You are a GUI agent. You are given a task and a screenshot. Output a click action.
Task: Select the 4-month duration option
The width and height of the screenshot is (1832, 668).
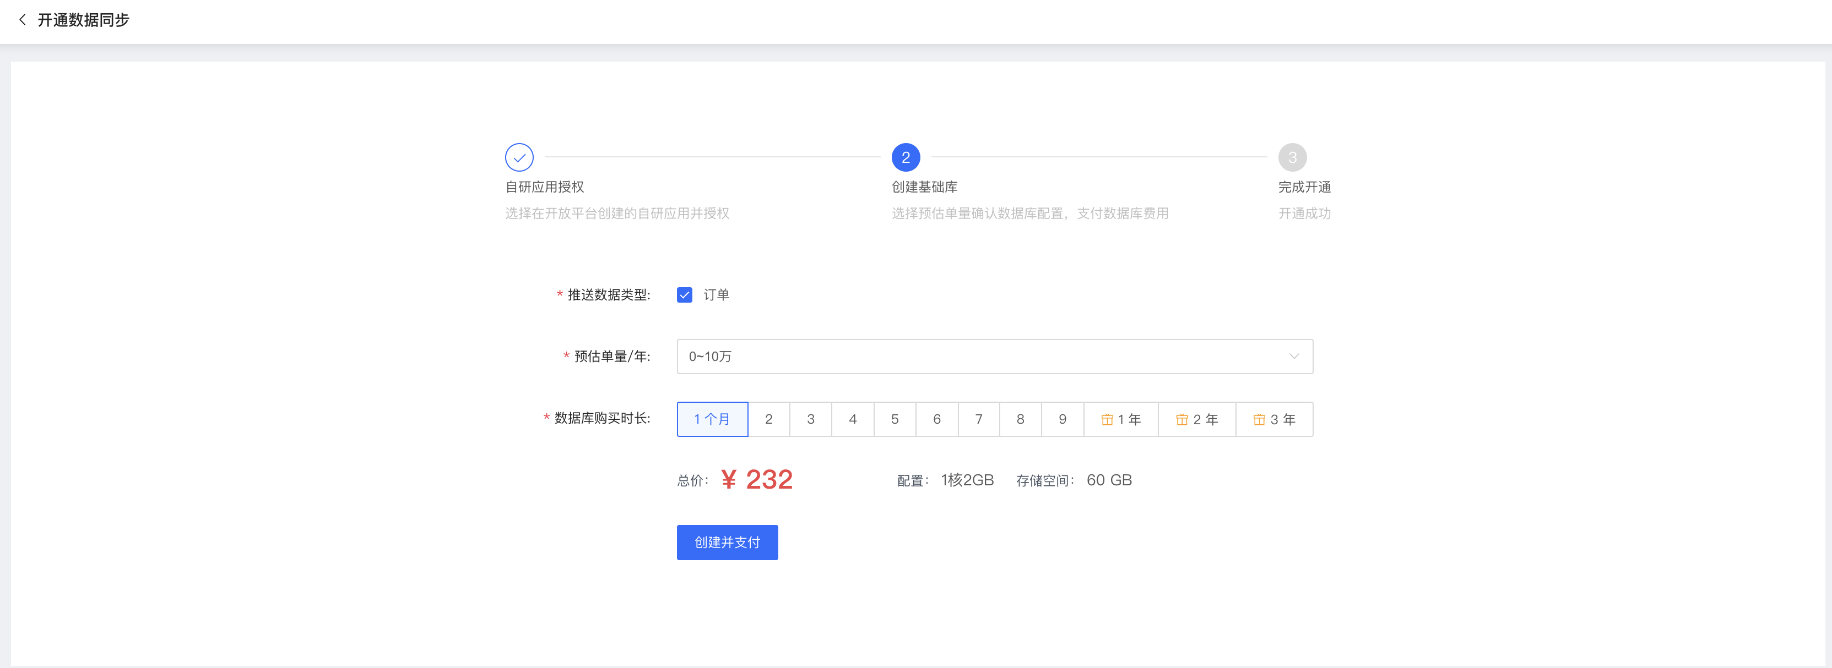[853, 419]
